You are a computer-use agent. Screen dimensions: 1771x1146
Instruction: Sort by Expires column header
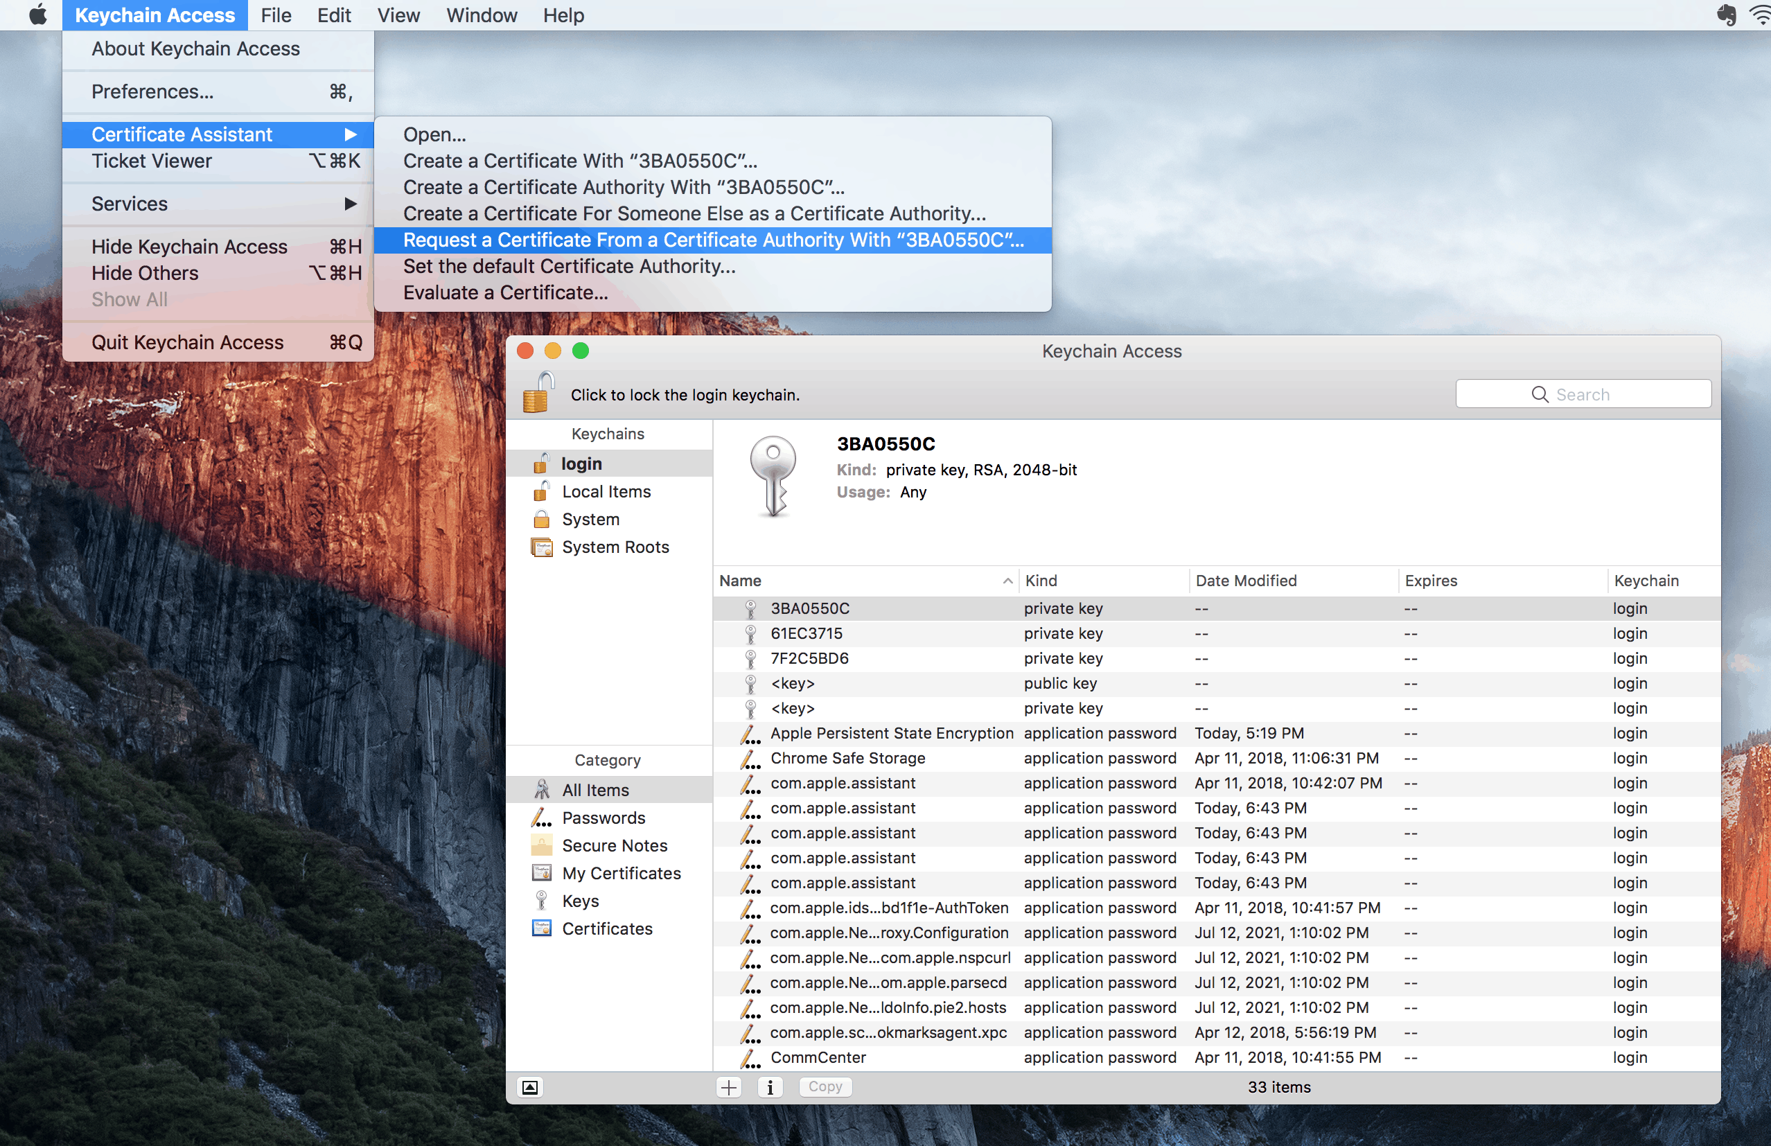1502,581
